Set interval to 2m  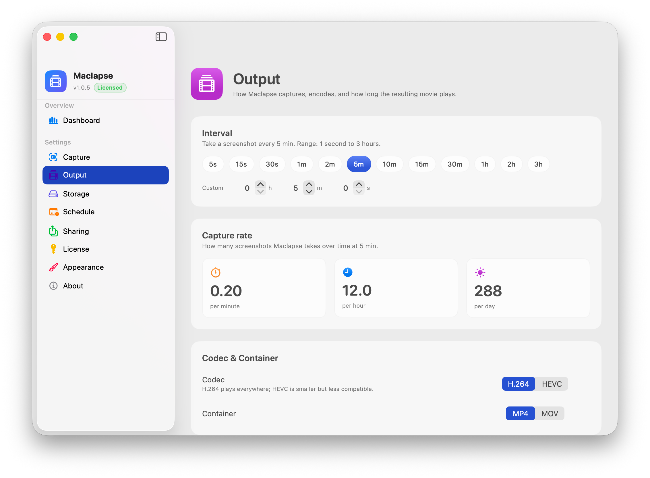click(330, 164)
